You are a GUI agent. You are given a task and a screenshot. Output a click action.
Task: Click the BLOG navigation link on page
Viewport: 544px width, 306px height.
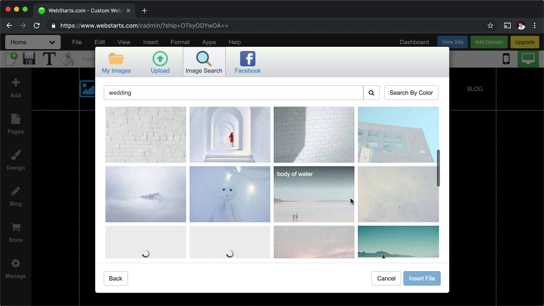(475, 89)
